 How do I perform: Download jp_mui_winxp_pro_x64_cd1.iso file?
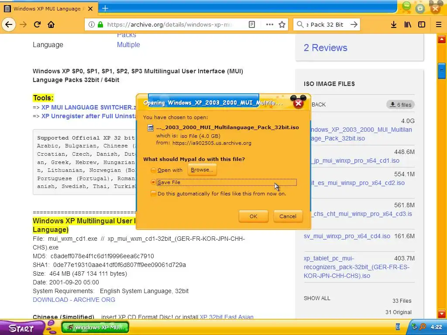click(x=356, y=161)
